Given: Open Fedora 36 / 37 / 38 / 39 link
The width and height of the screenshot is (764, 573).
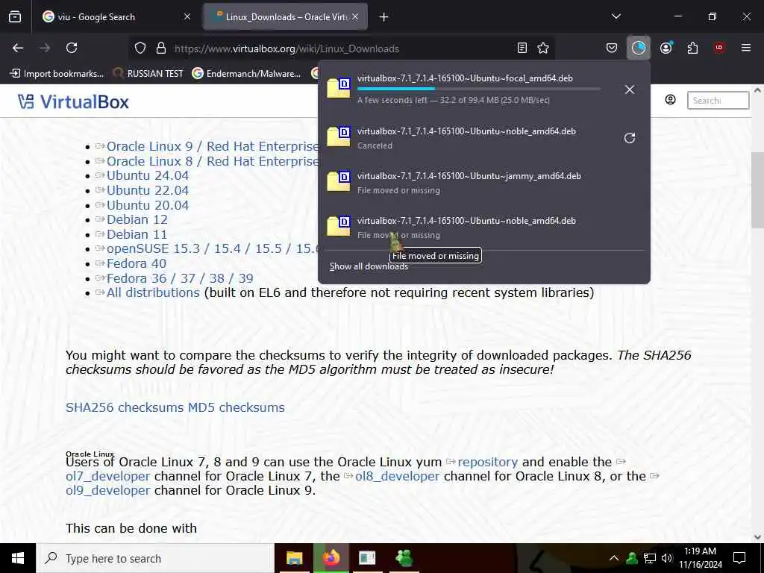Looking at the screenshot, I should pos(180,278).
